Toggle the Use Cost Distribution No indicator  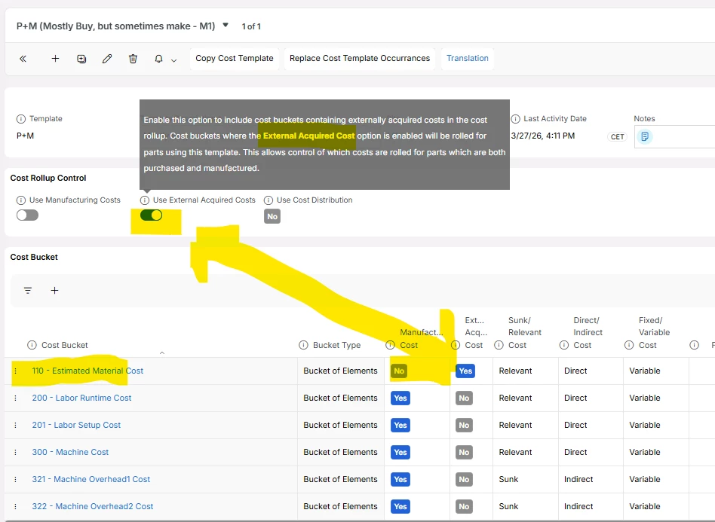[x=272, y=217]
